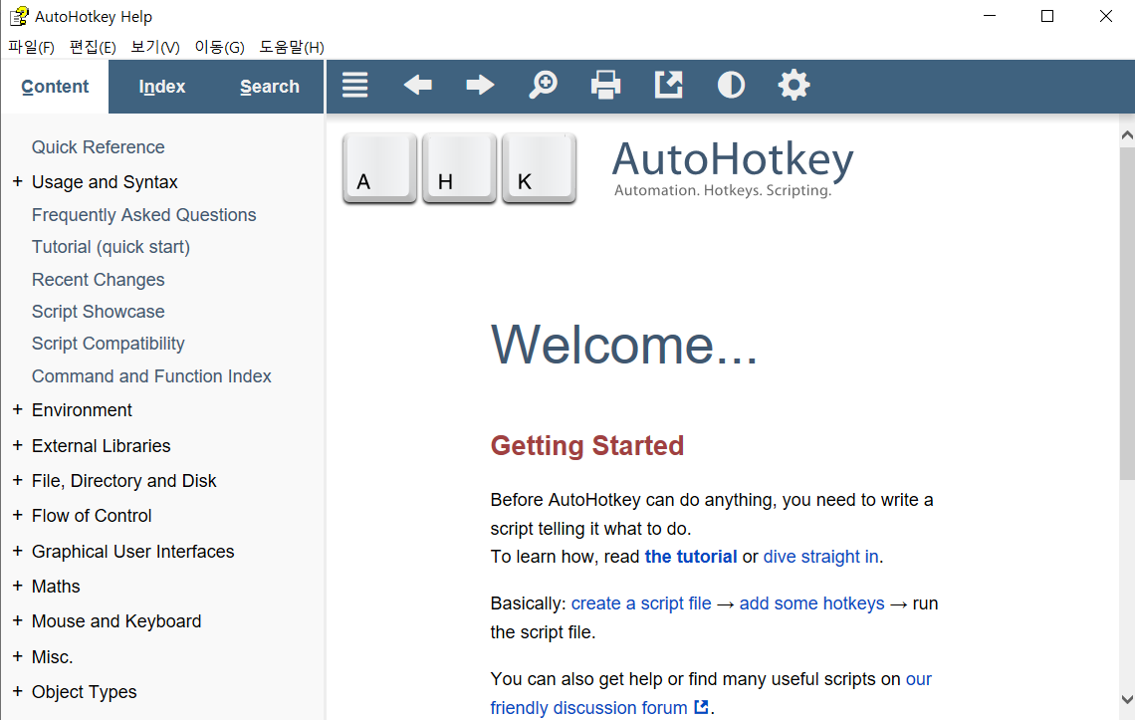
Task: Follow the dive straight in link
Action: [820, 557]
